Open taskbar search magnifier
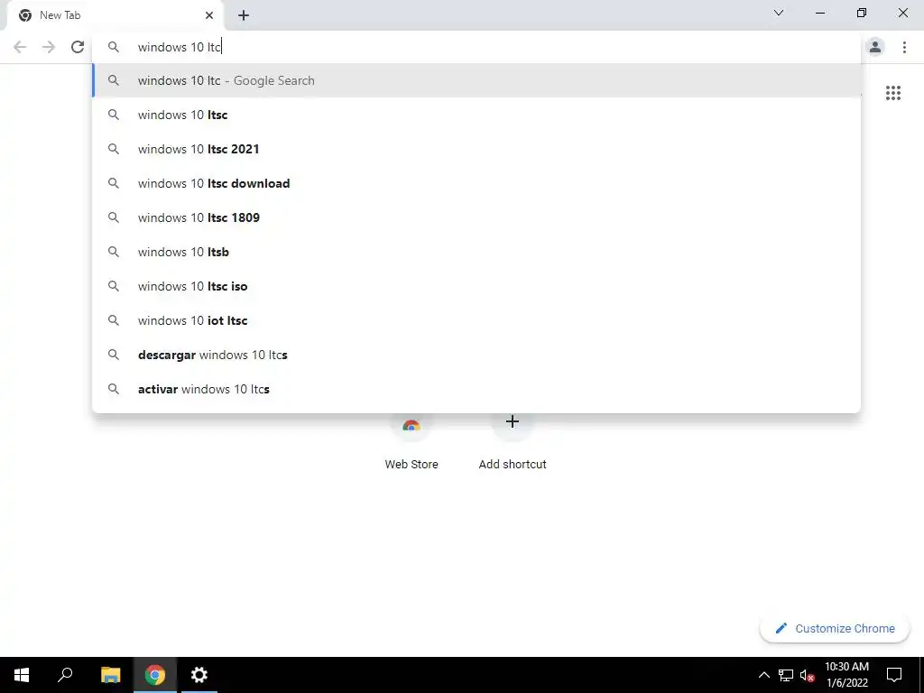 pos(65,675)
